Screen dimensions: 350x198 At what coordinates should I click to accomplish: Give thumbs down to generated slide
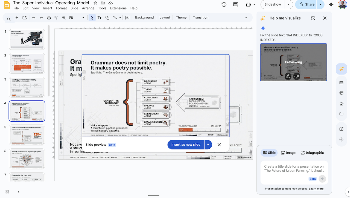[296, 76]
